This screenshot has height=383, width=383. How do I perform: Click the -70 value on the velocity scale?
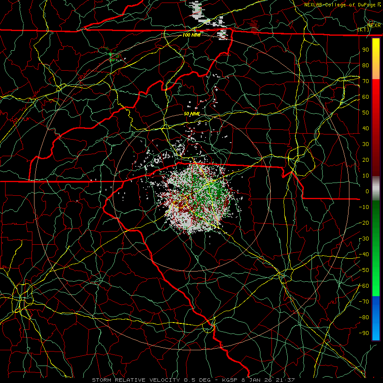(x=364, y=302)
